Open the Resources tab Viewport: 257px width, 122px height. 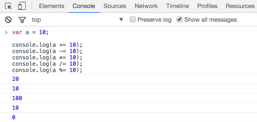click(x=240, y=6)
